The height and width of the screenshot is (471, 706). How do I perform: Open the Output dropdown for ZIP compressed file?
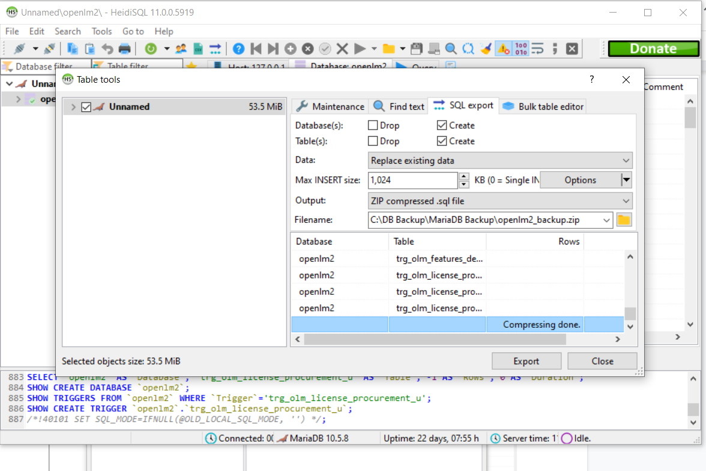pyautogui.click(x=499, y=201)
